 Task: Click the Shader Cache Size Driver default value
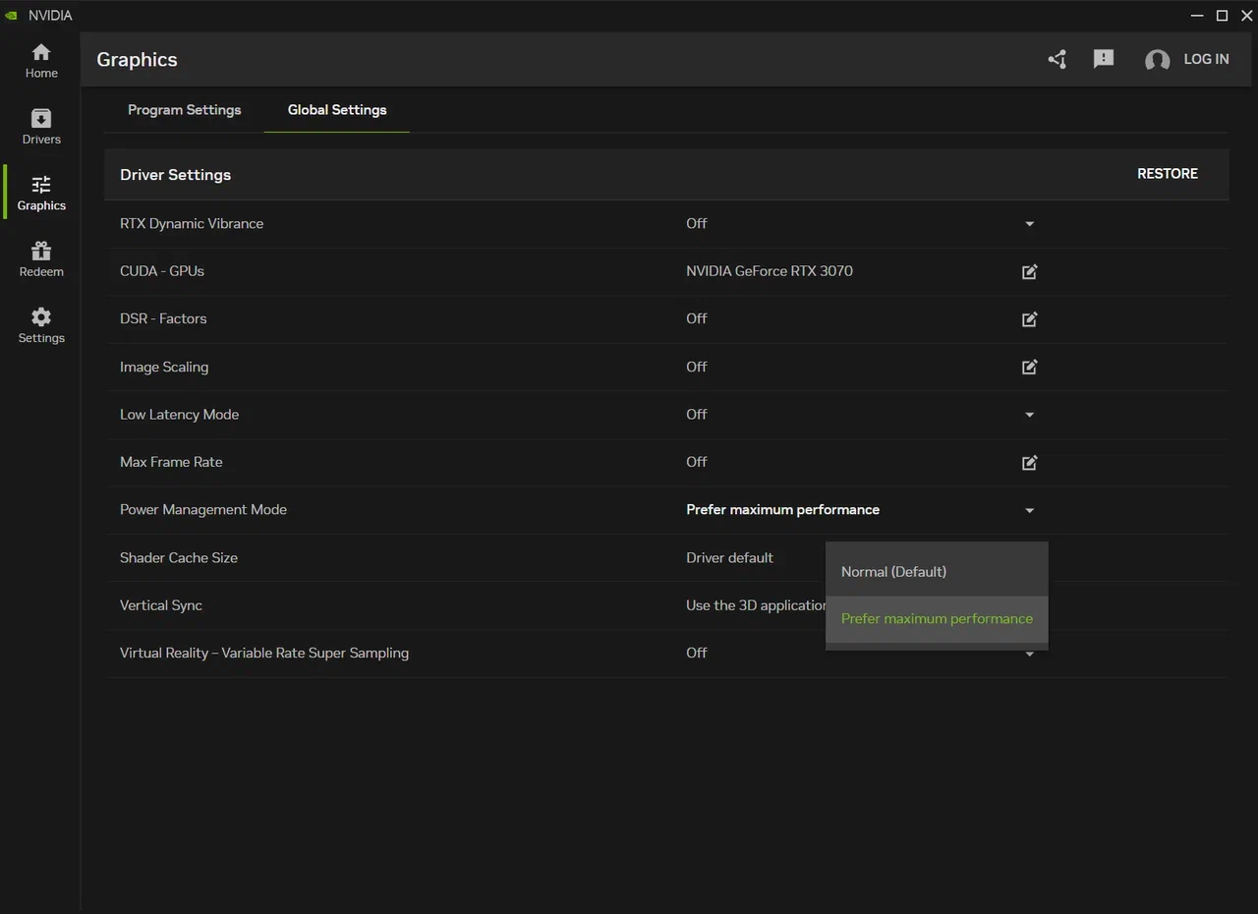pyautogui.click(x=729, y=557)
